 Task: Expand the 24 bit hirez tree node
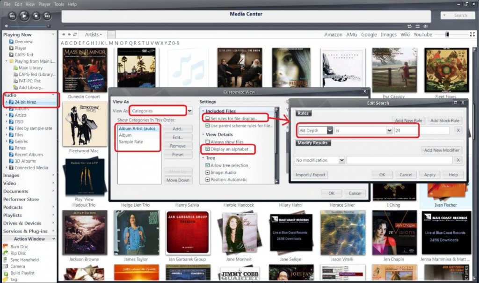point(7,102)
